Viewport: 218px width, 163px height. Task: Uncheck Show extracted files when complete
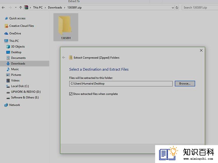point(71,94)
